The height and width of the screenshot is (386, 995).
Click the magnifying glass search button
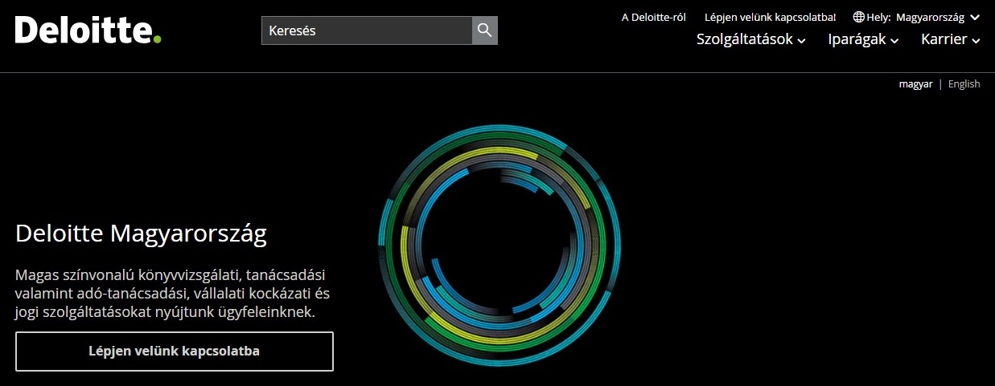point(484,30)
